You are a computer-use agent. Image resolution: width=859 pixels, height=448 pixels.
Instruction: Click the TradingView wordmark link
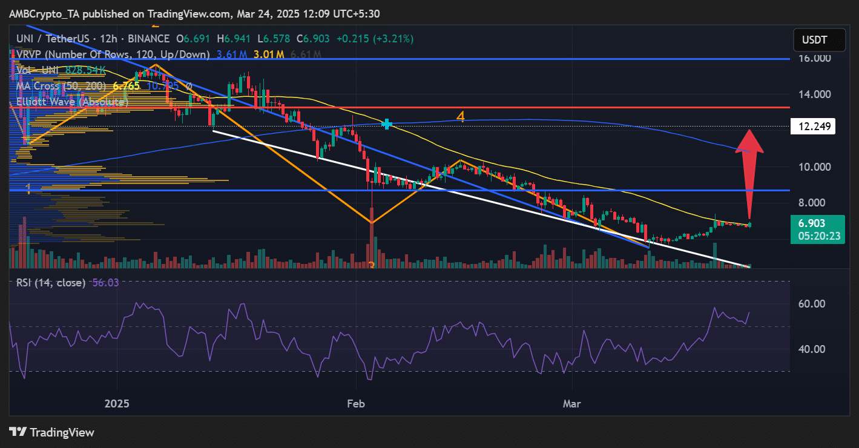tap(62, 432)
